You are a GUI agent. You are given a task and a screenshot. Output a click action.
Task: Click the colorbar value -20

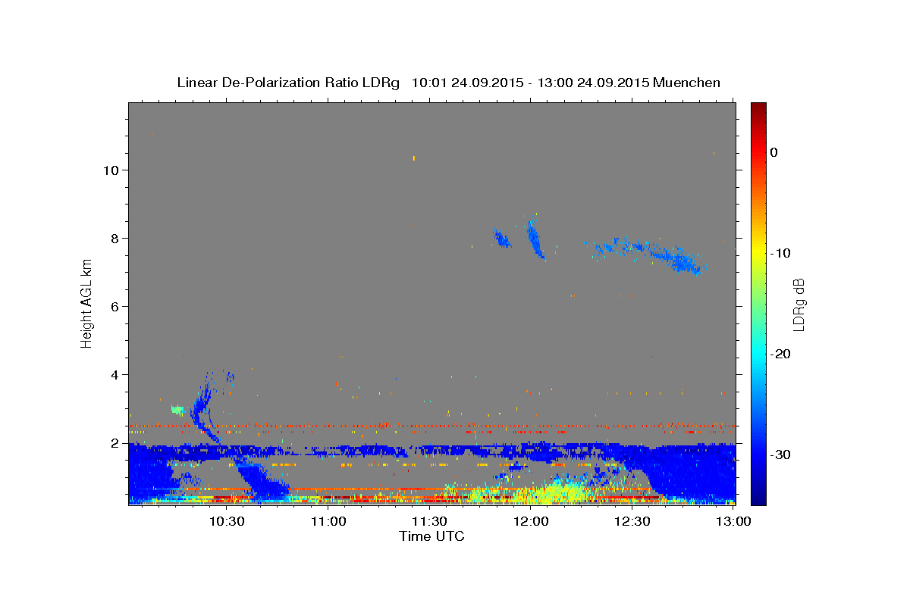(x=780, y=354)
